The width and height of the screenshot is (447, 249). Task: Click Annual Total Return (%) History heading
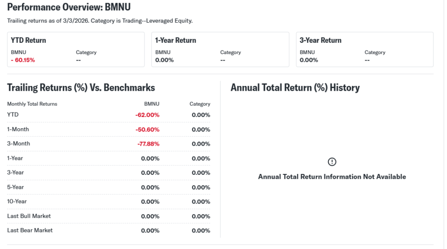click(295, 88)
